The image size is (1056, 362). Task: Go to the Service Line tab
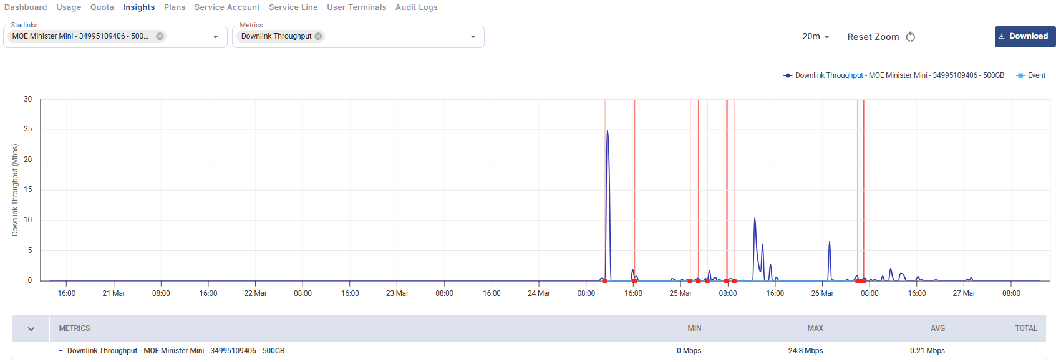point(293,7)
